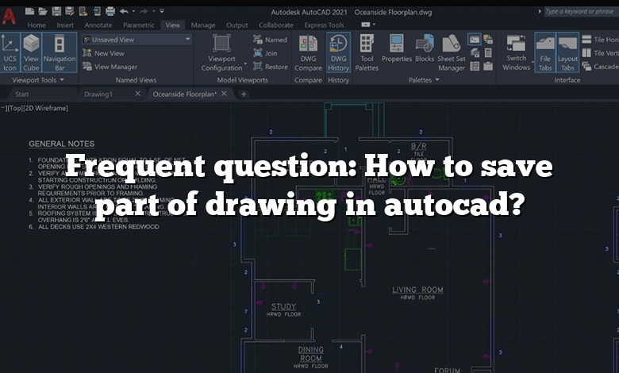Click the keyword search field
619x373 pixels.
(580, 11)
